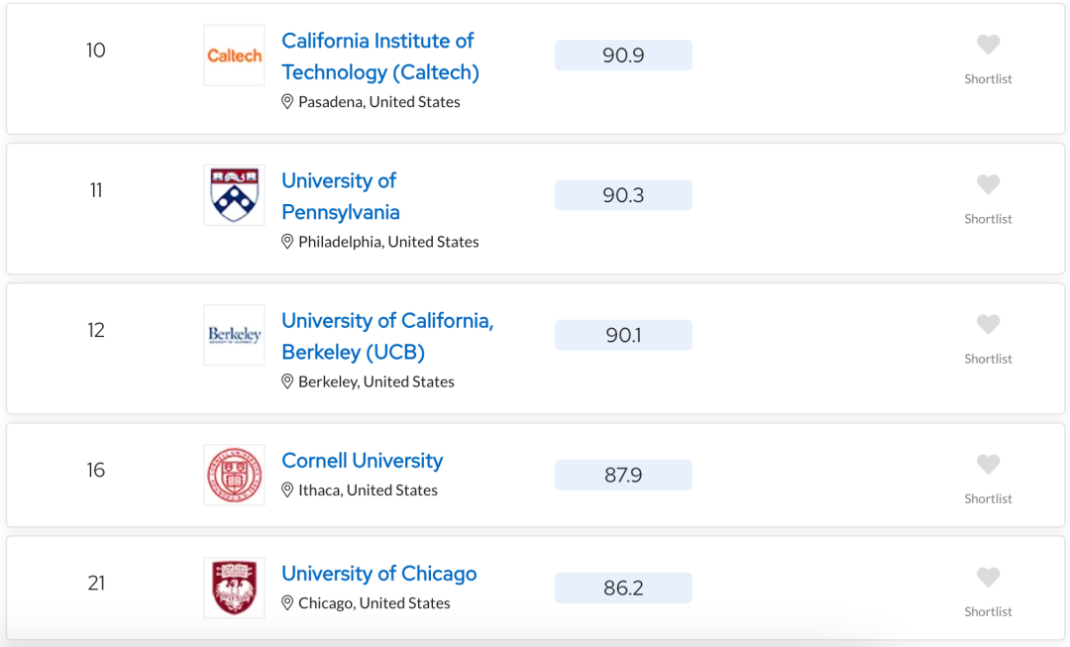Select the Berkeley wordmark logo
Image resolution: width=1070 pixels, height=647 pixels.
point(234,335)
